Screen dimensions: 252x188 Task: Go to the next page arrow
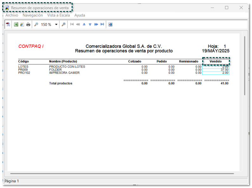click(x=90, y=24)
